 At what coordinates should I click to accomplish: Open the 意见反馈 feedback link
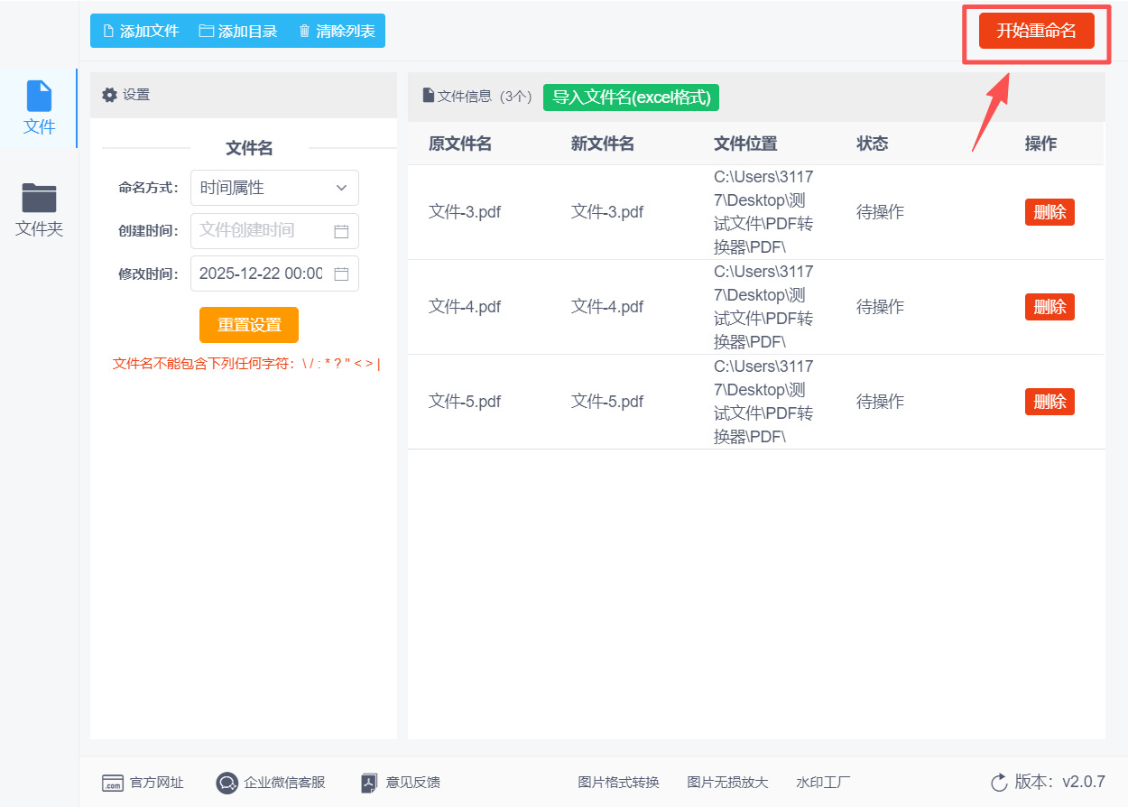tap(413, 783)
